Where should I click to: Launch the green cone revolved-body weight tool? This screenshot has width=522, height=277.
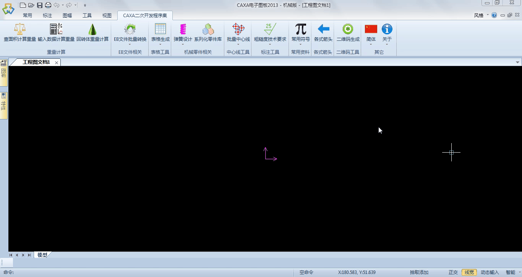pyautogui.click(x=92, y=30)
